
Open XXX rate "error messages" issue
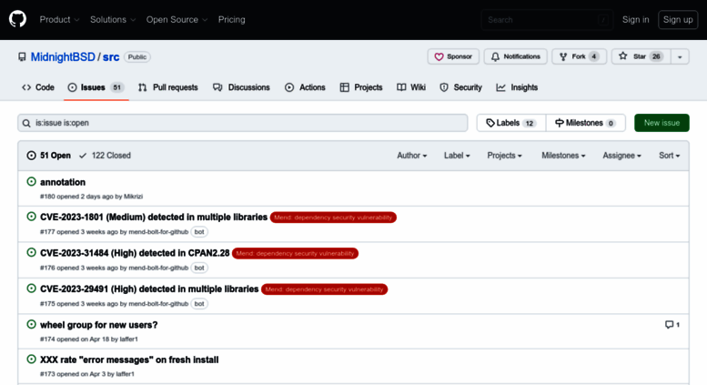[129, 360]
